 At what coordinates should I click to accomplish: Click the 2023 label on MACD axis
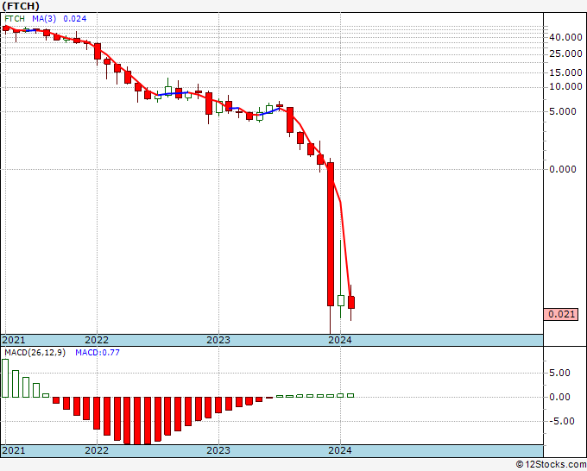pos(218,450)
